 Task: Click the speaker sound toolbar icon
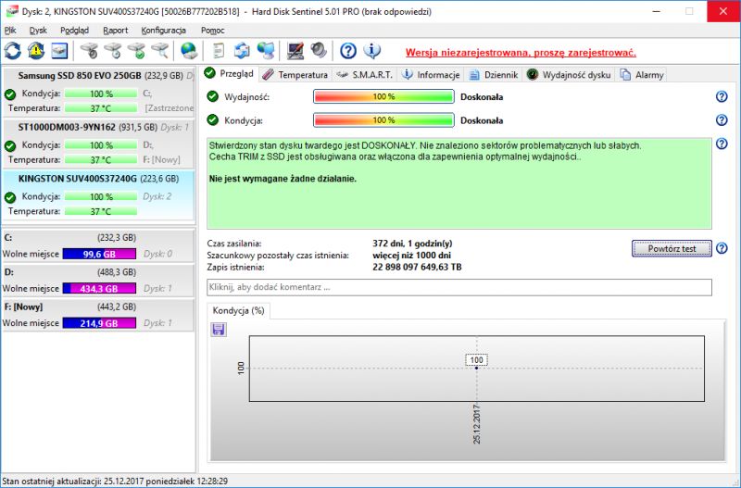[319, 51]
